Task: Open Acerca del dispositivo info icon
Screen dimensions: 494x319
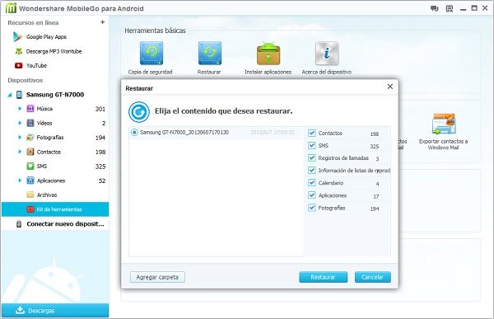Action: coord(327,54)
